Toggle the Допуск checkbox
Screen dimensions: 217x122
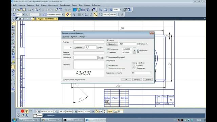[107, 40]
